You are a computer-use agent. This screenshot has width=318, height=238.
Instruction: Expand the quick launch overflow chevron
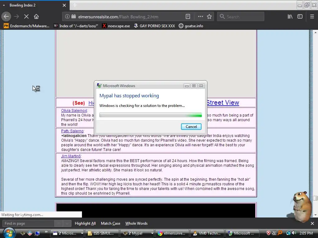pyautogui.click(x=46, y=232)
